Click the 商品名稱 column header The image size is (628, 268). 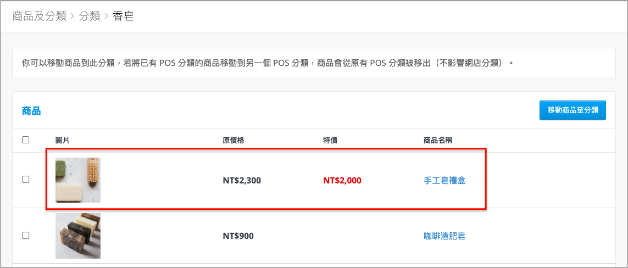point(438,140)
